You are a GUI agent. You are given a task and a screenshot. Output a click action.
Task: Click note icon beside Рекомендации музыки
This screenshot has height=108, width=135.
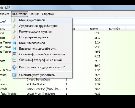coord(14,32)
